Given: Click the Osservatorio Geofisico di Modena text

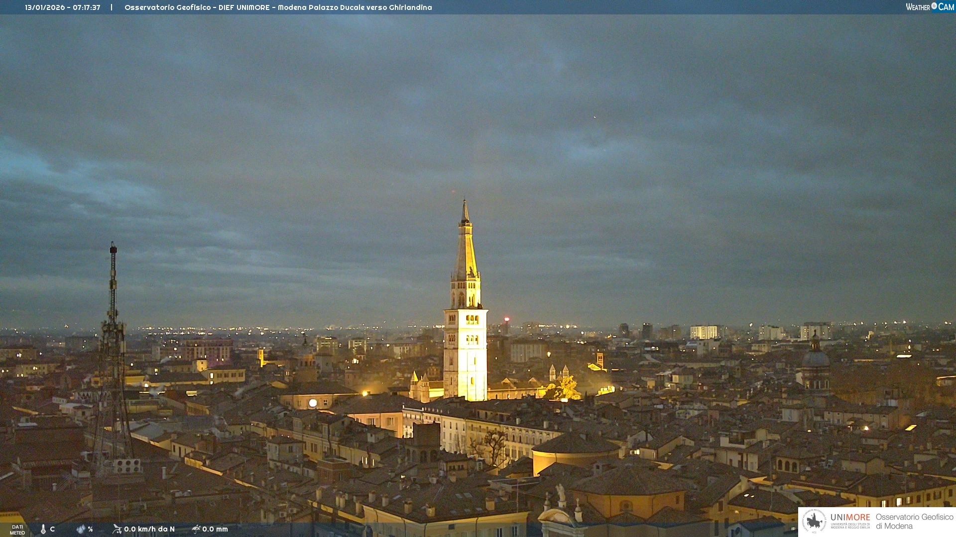Looking at the screenshot, I should point(914,522).
